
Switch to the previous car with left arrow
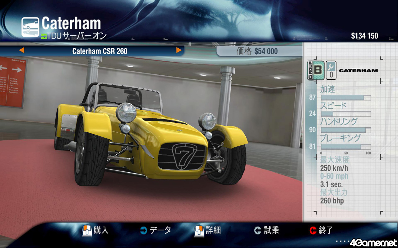click(x=21, y=50)
